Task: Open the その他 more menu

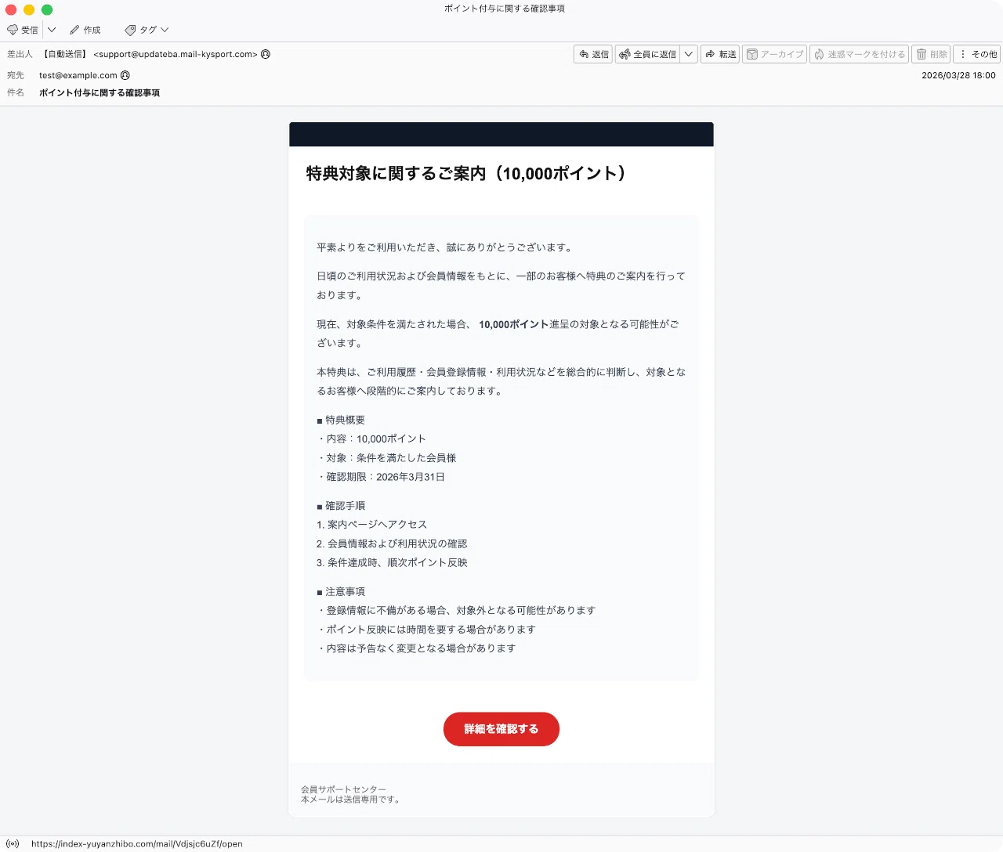Action: coord(978,54)
